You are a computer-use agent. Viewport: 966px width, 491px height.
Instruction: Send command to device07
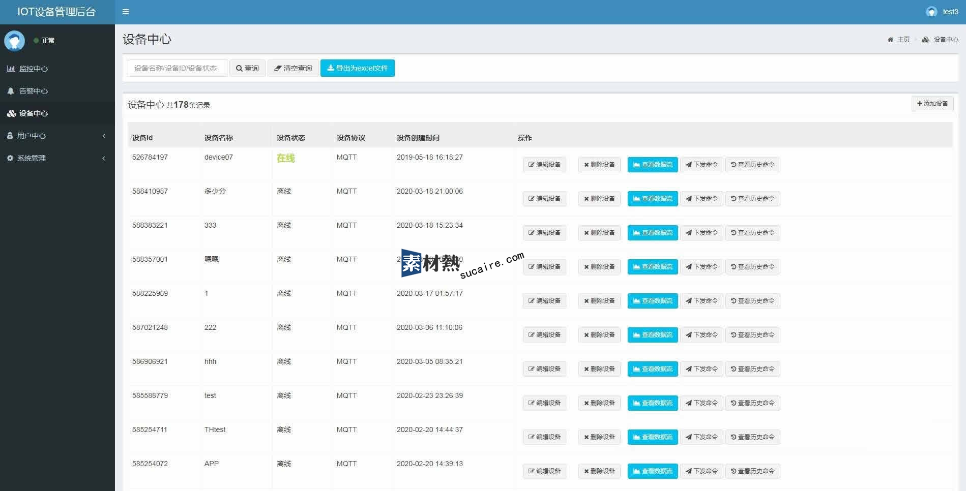pyautogui.click(x=701, y=165)
